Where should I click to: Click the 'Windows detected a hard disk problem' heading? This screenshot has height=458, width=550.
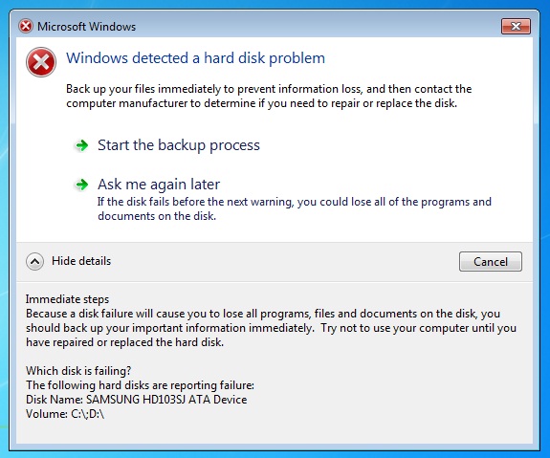[196, 58]
